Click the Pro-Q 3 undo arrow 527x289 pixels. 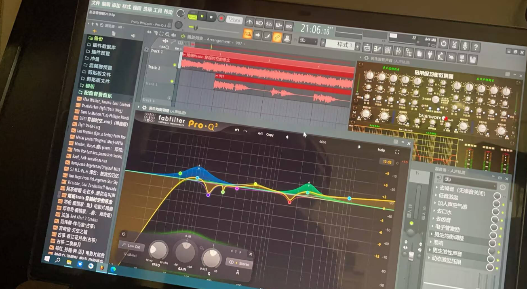click(237, 130)
